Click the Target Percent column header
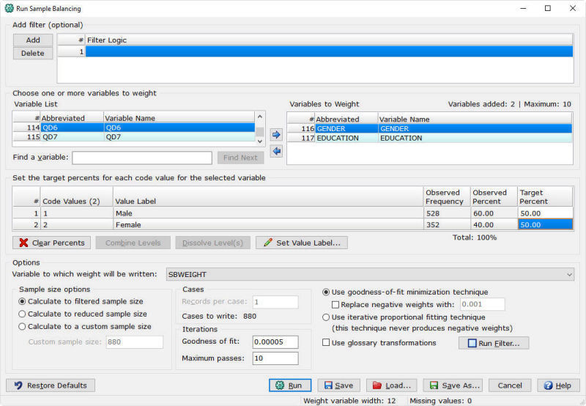This screenshot has width=586, height=406. (x=545, y=196)
